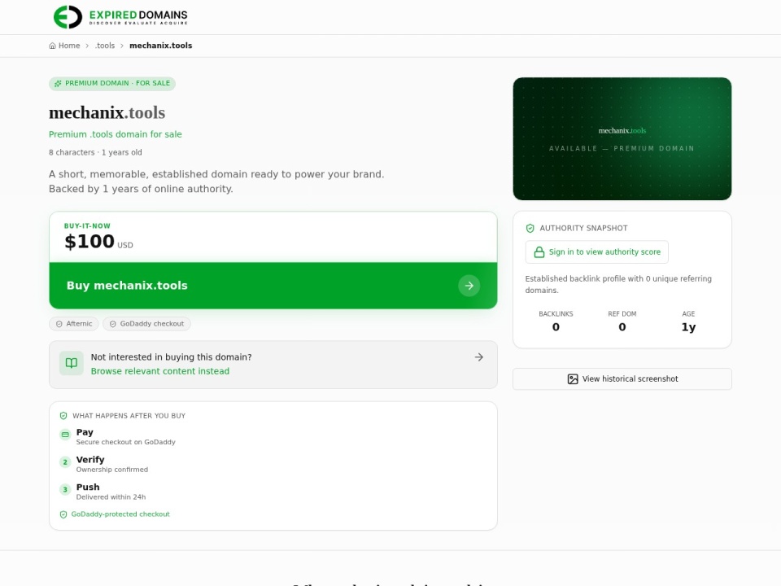Image resolution: width=781 pixels, height=586 pixels.
Task: Click the shield icon in GoDaddy checkout badge
Action: (113, 324)
